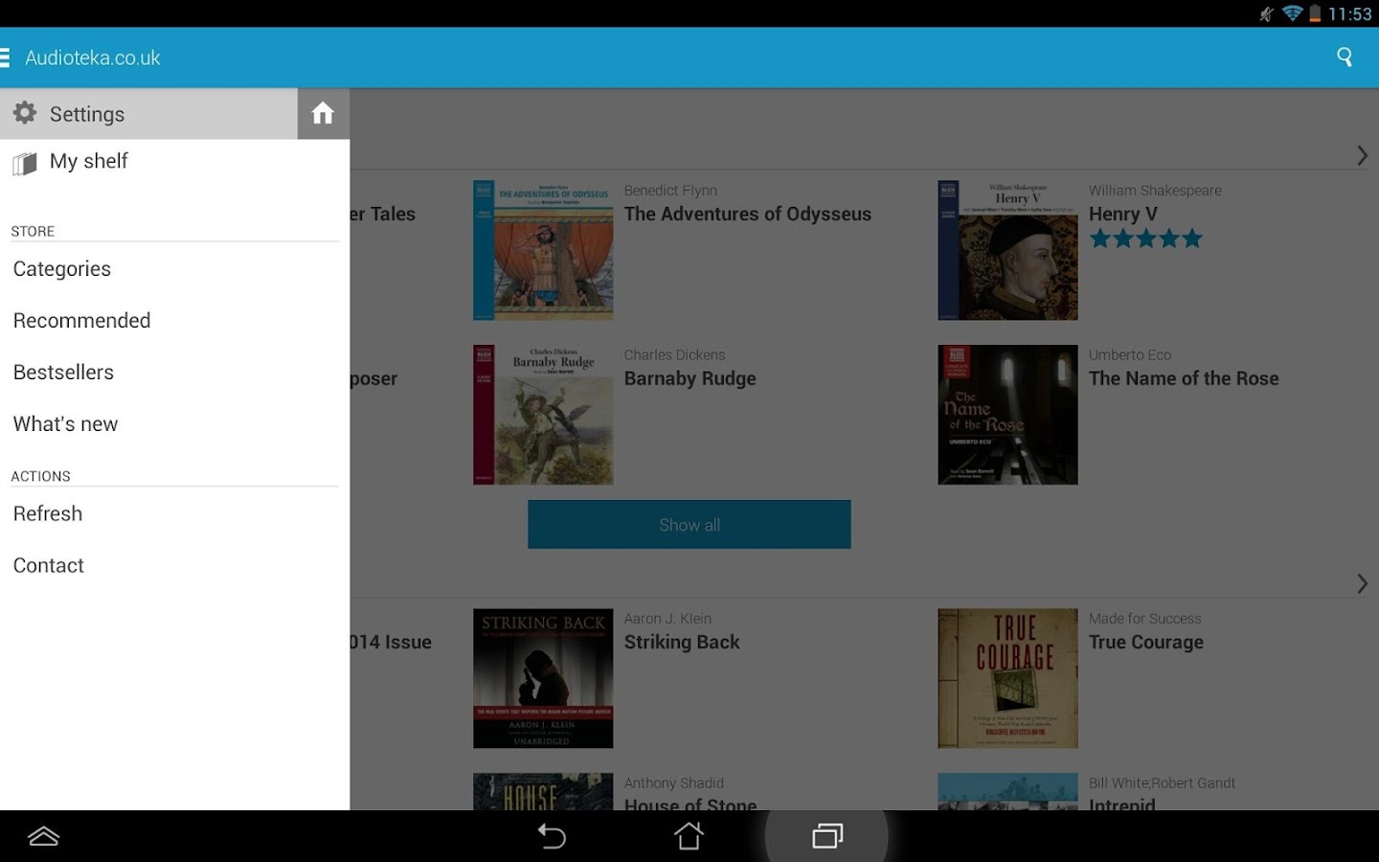The width and height of the screenshot is (1379, 862).
Task: Check the Wi-Fi status icon
Action: point(1293,13)
